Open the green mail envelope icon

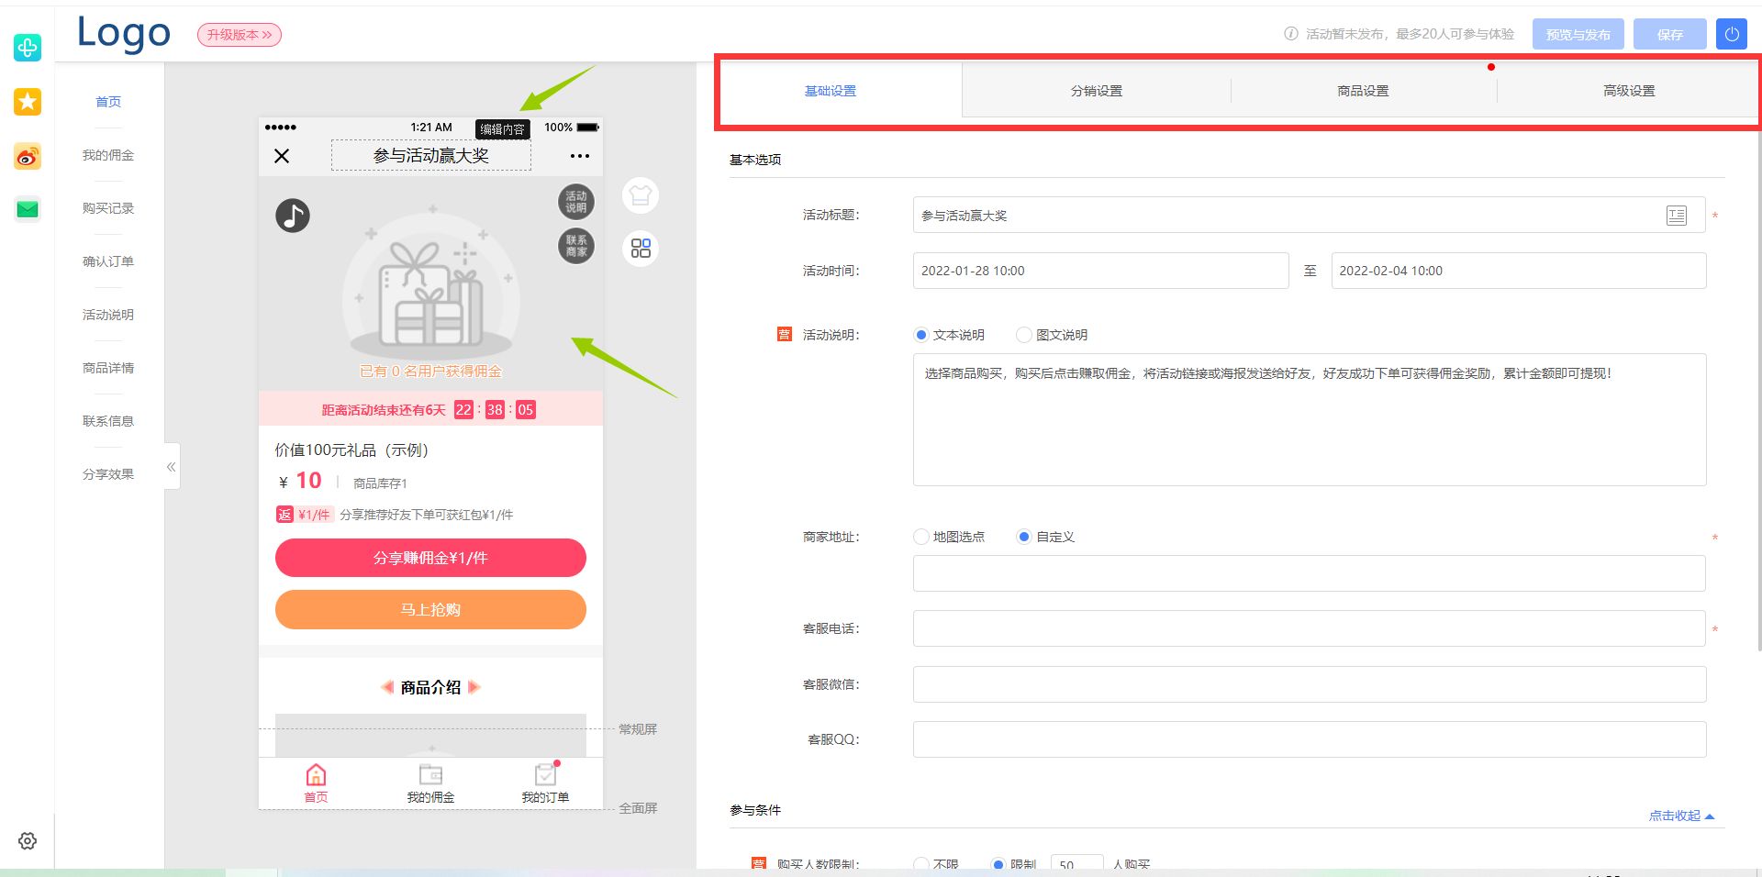click(x=28, y=210)
